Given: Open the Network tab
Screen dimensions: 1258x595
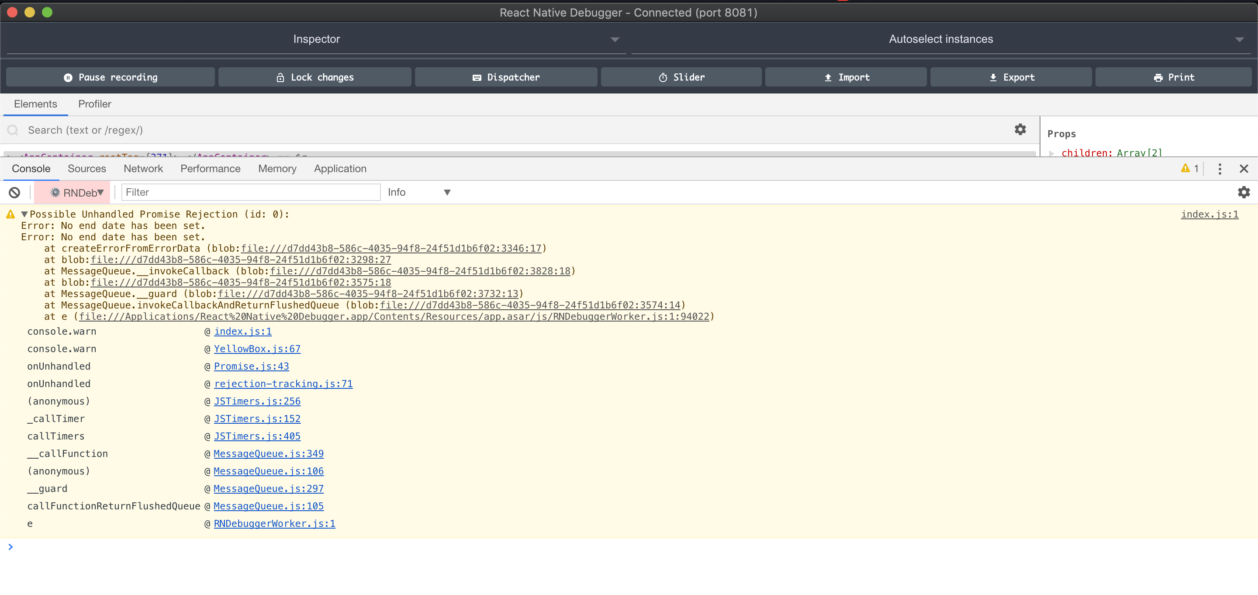Looking at the screenshot, I should tap(143, 169).
